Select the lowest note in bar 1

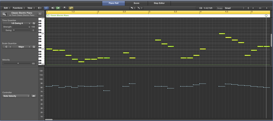tap(81, 62)
